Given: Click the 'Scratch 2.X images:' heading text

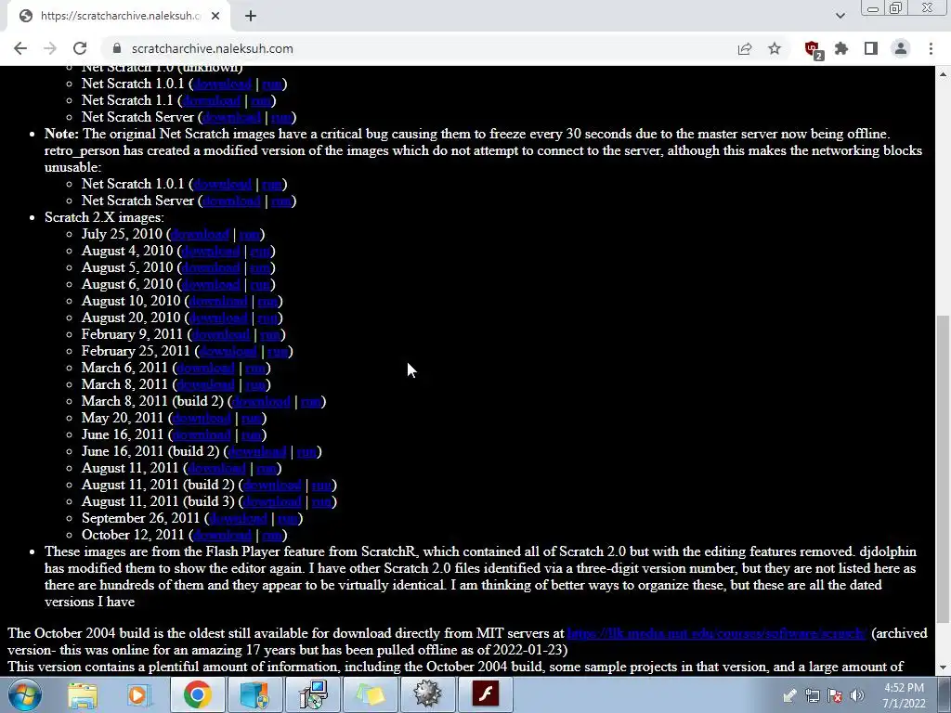Looking at the screenshot, I should pyautogui.click(x=104, y=217).
